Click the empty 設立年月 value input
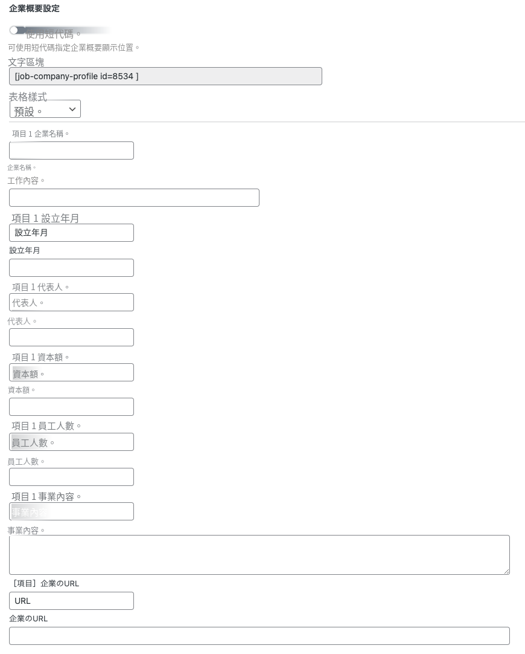 71,268
